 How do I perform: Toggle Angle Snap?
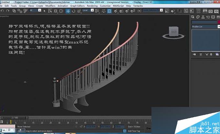122,11
